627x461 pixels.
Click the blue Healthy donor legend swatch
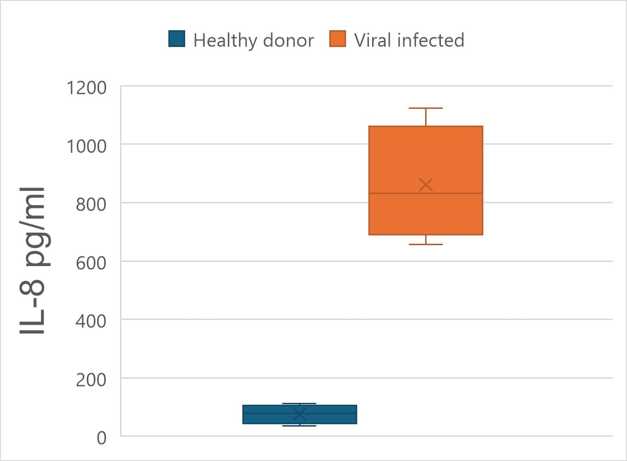177,39
